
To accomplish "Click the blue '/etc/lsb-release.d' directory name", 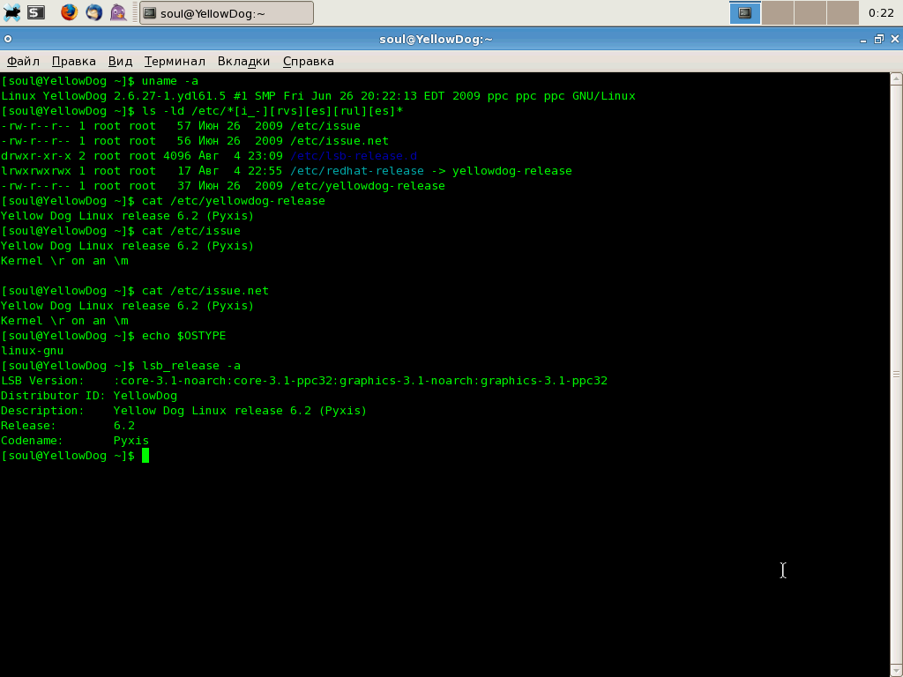I will [354, 156].
